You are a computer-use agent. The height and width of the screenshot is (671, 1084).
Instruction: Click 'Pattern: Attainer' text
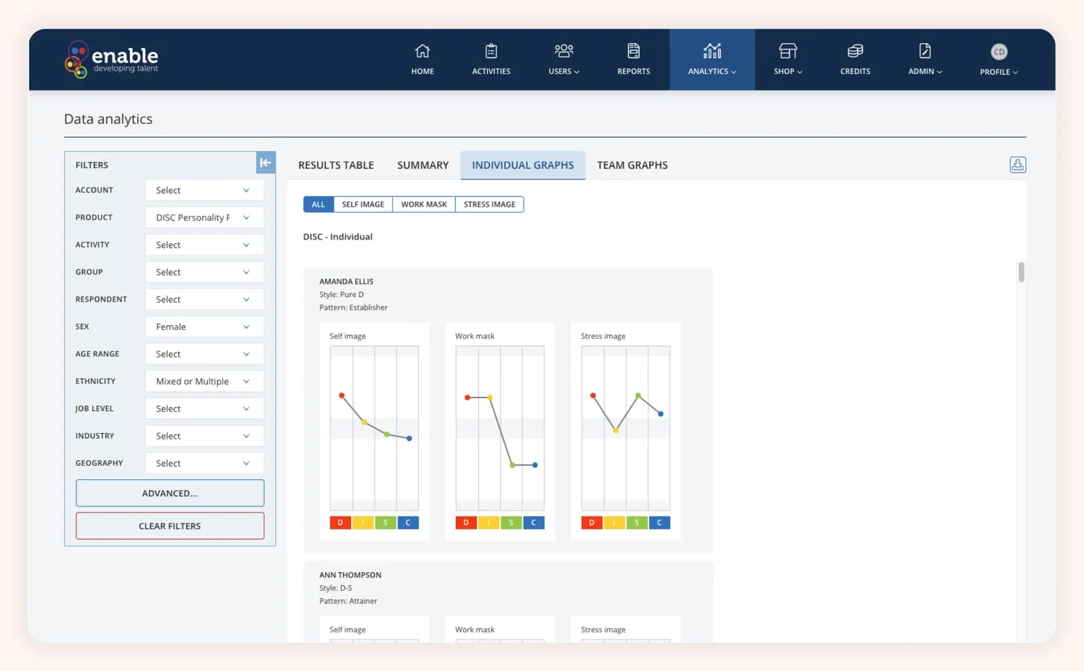click(348, 601)
